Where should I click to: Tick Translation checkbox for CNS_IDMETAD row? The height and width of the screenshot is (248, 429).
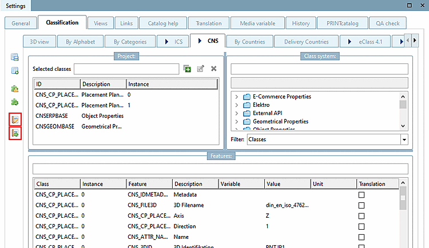[x=362, y=195]
